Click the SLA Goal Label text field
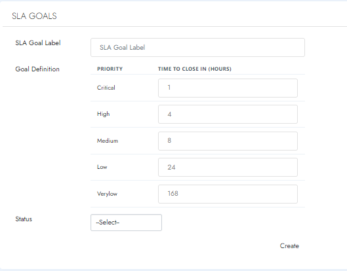 (197, 48)
